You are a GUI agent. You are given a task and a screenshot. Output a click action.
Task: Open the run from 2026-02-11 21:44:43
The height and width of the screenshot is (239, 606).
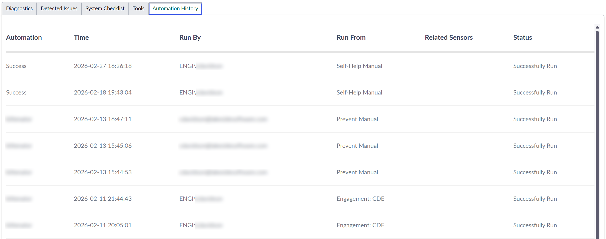tap(103, 199)
